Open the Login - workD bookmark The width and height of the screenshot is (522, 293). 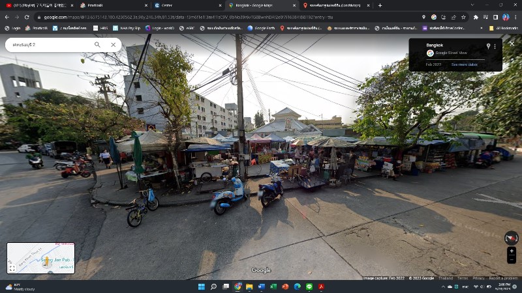160,28
